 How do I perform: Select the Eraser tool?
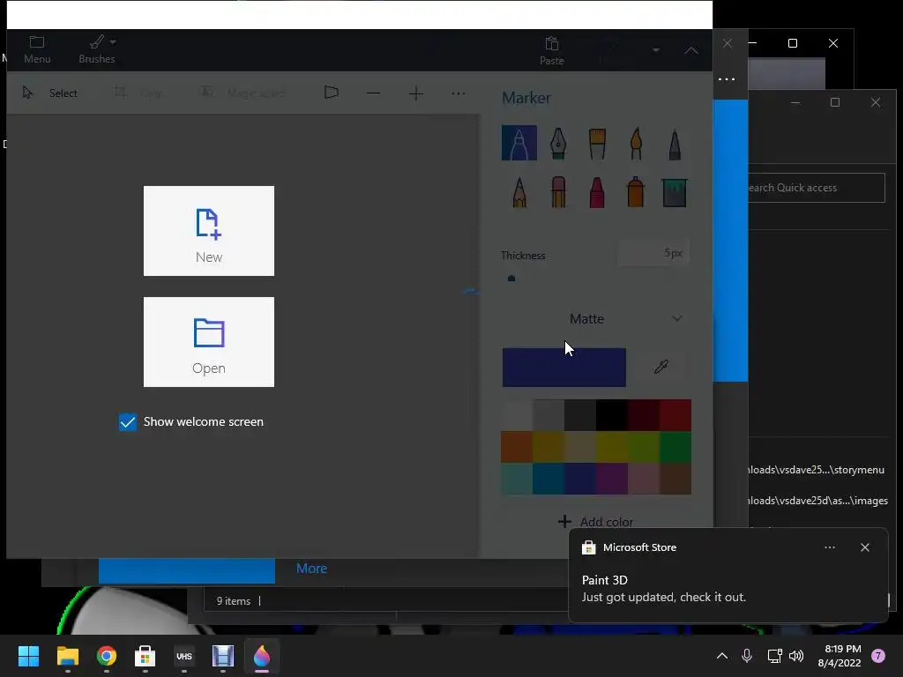(558, 191)
